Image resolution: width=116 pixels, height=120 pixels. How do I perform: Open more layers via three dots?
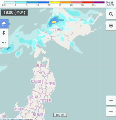pos(4,43)
